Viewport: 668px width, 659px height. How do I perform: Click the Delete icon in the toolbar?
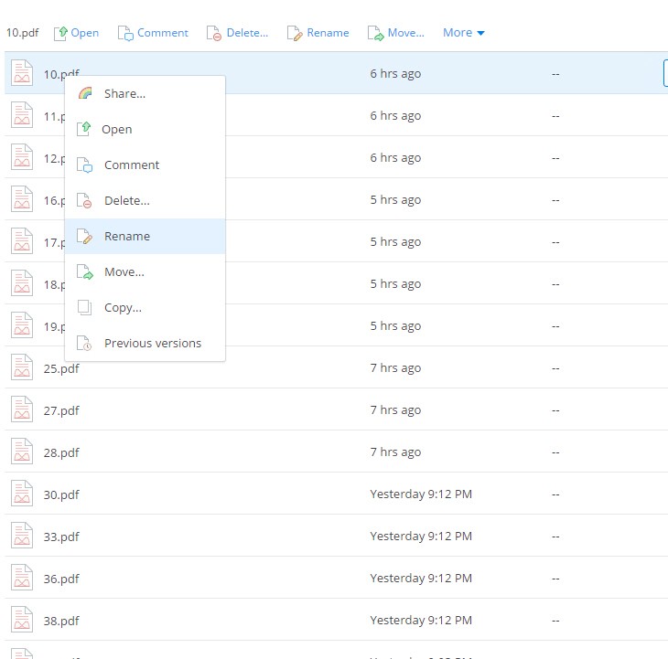(214, 33)
